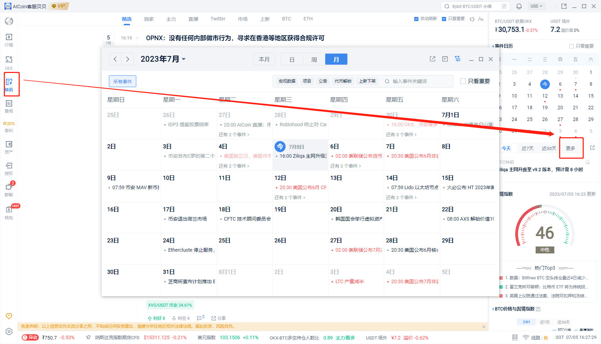This screenshot has width=601, height=344.
Task: Switch to the 精选 news tab
Action: 127,19
